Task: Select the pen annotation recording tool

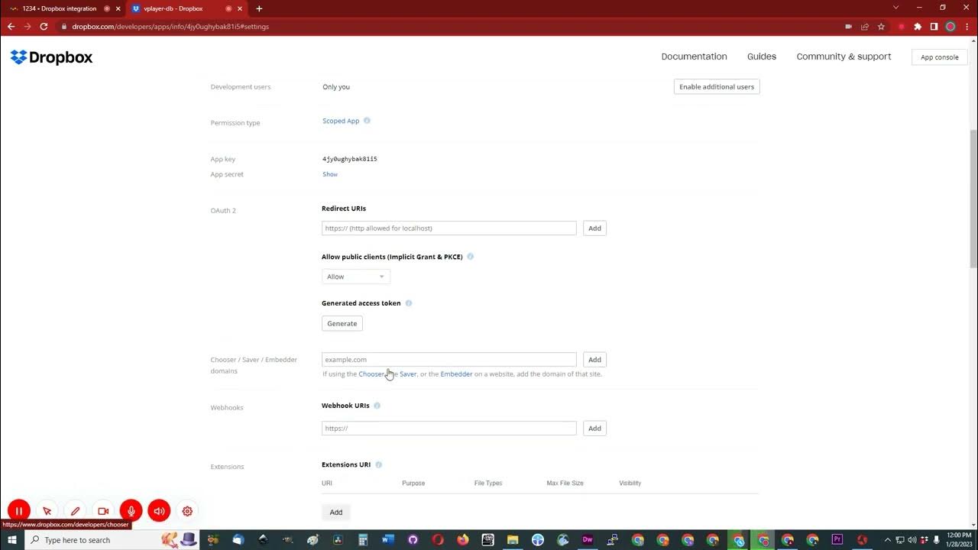Action: 75,511
